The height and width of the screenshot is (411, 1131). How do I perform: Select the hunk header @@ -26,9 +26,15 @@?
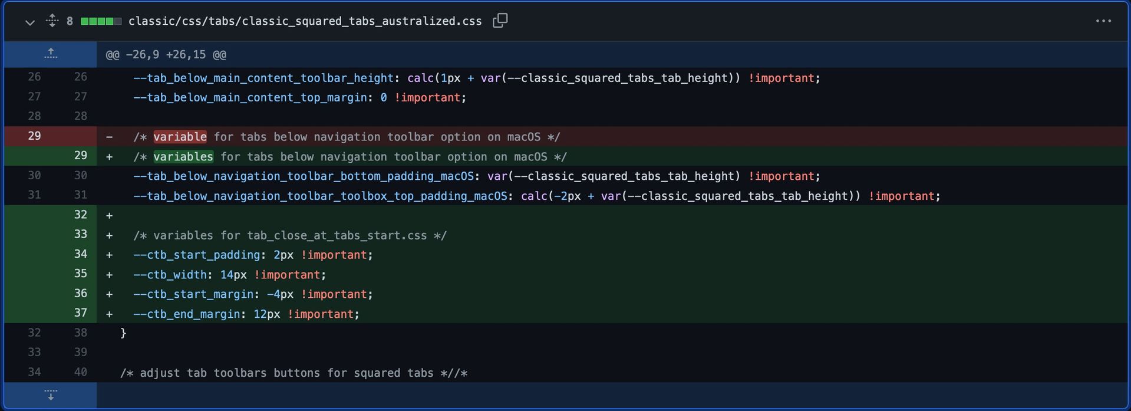[x=166, y=55]
